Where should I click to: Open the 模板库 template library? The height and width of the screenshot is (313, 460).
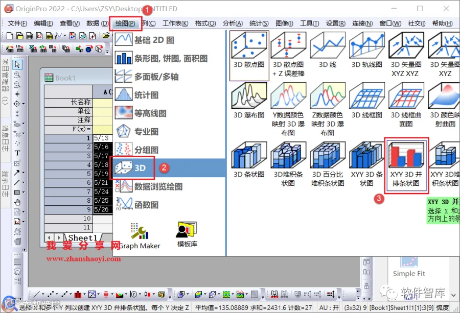click(187, 234)
